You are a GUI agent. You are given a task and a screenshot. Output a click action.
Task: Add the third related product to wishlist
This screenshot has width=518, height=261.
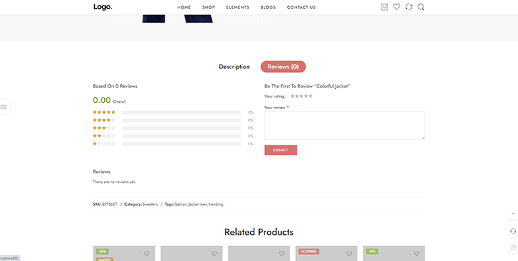click(281, 254)
